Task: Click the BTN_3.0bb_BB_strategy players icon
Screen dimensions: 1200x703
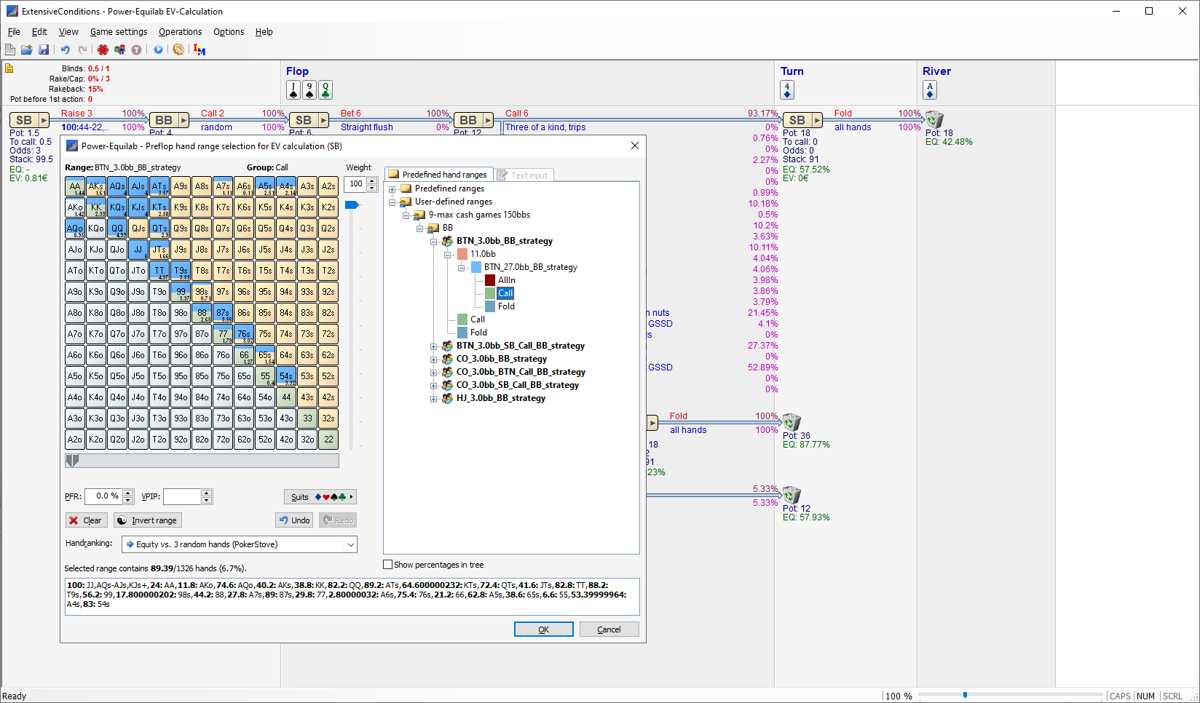Action: (x=448, y=241)
